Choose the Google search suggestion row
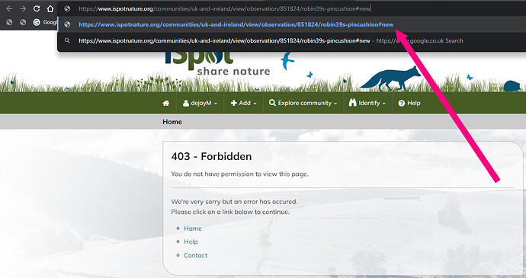Viewport: 526px width, 278px height. [271, 40]
